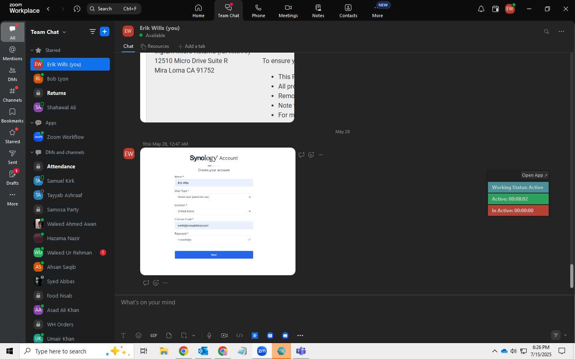The image size is (575, 359).
Task: Open the Meetings tab
Action: pos(288,11)
